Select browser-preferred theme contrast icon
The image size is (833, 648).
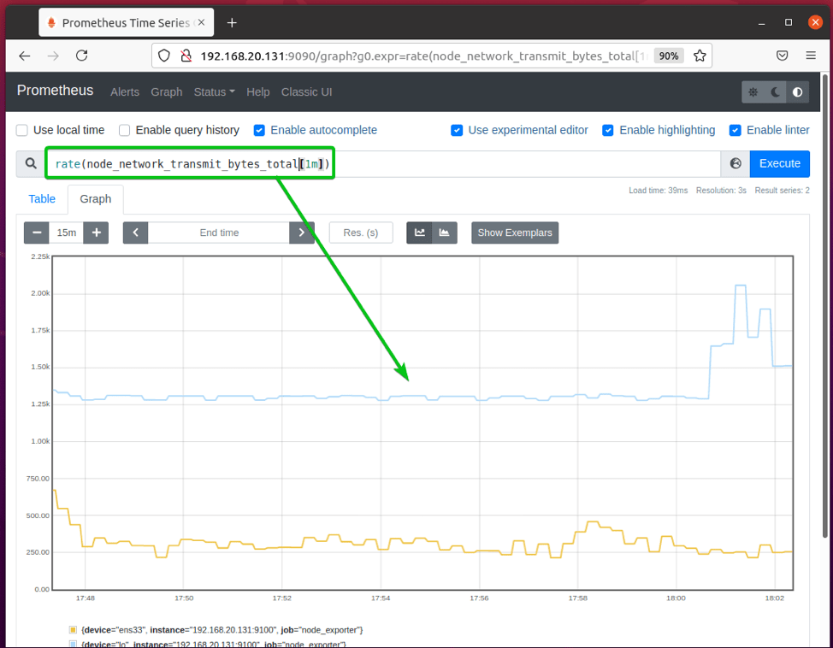pos(797,92)
